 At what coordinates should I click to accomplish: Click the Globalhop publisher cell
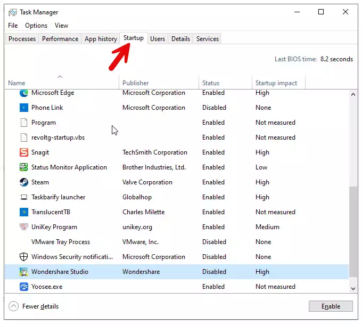click(137, 197)
